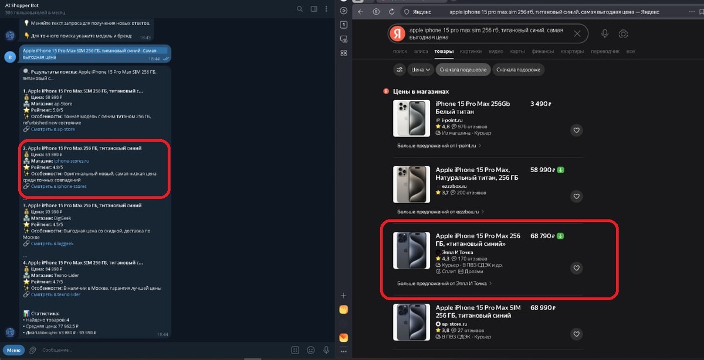Open the natural titanium iPhone thumbnail
This screenshot has width=704, height=360.
[411, 184]
